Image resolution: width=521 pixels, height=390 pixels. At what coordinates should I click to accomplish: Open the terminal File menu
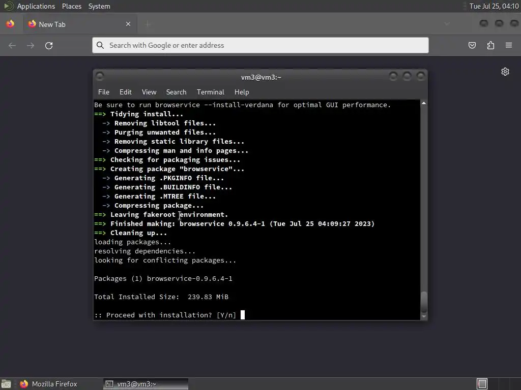(x=104, y=92)
